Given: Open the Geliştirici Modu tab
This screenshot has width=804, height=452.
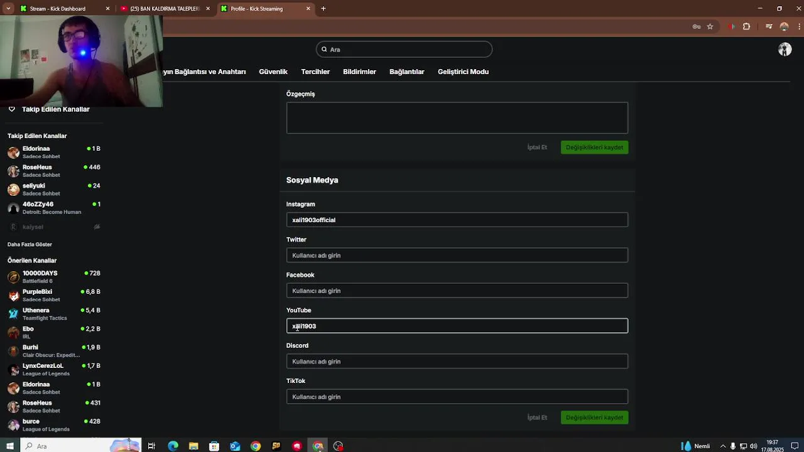Looking at the screenshot, I should tap(463, 72).
